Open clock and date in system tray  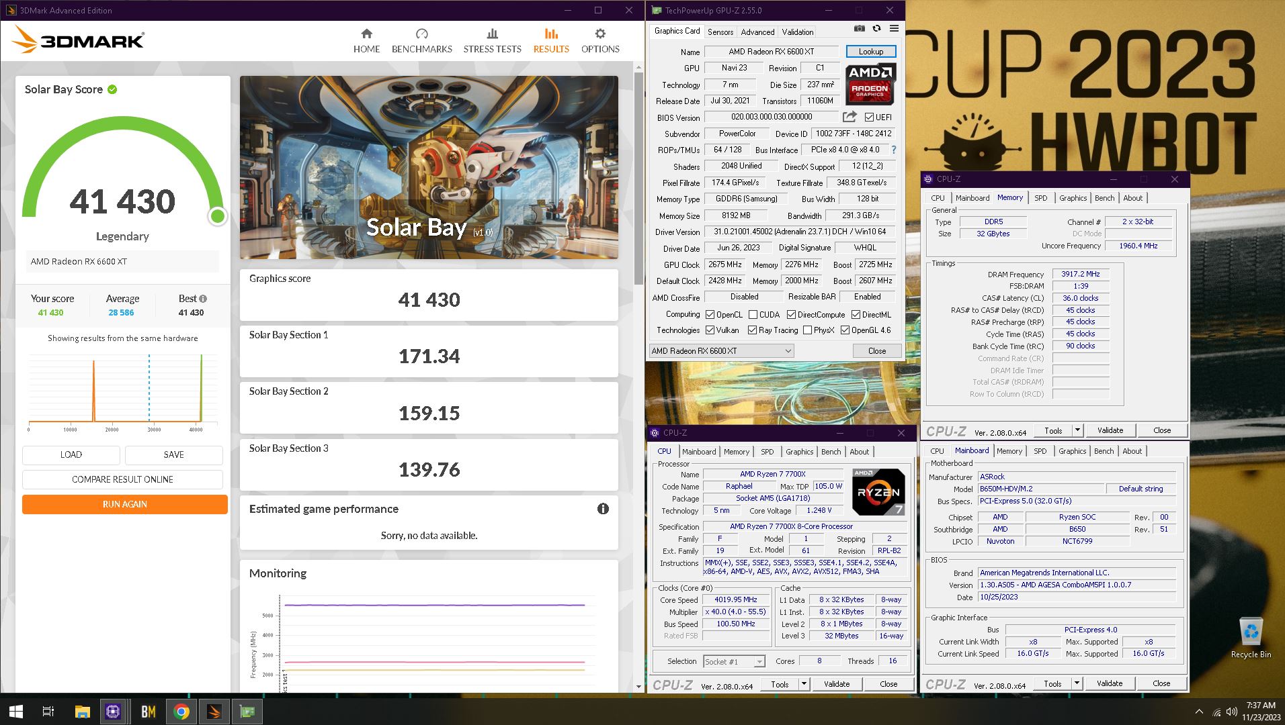(1261, 712)
